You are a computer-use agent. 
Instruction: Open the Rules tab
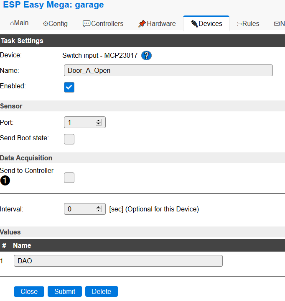coord(248,24)
